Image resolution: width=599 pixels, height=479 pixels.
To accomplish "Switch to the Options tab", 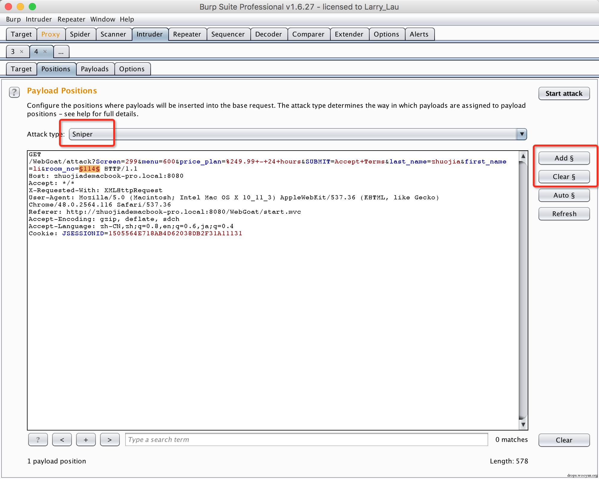I will click(132, 69).
